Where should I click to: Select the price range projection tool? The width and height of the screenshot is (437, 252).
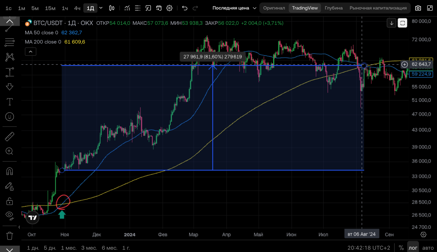point(10,72)
